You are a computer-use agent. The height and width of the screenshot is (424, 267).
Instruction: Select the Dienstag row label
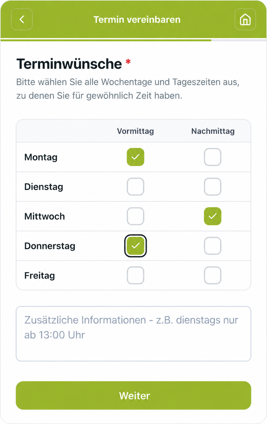[x=44, y=187]
